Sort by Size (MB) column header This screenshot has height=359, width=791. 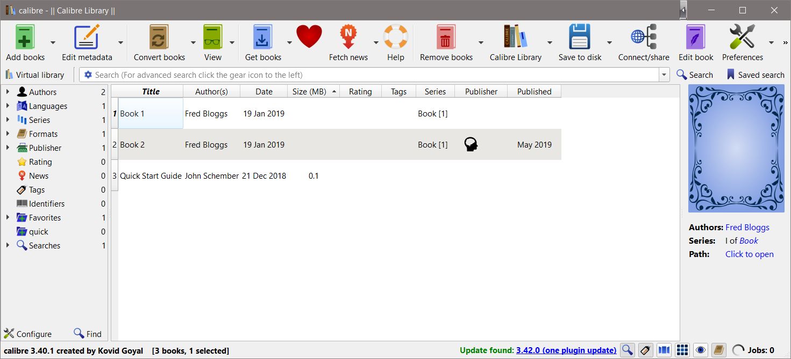click(x=314, y=91)
